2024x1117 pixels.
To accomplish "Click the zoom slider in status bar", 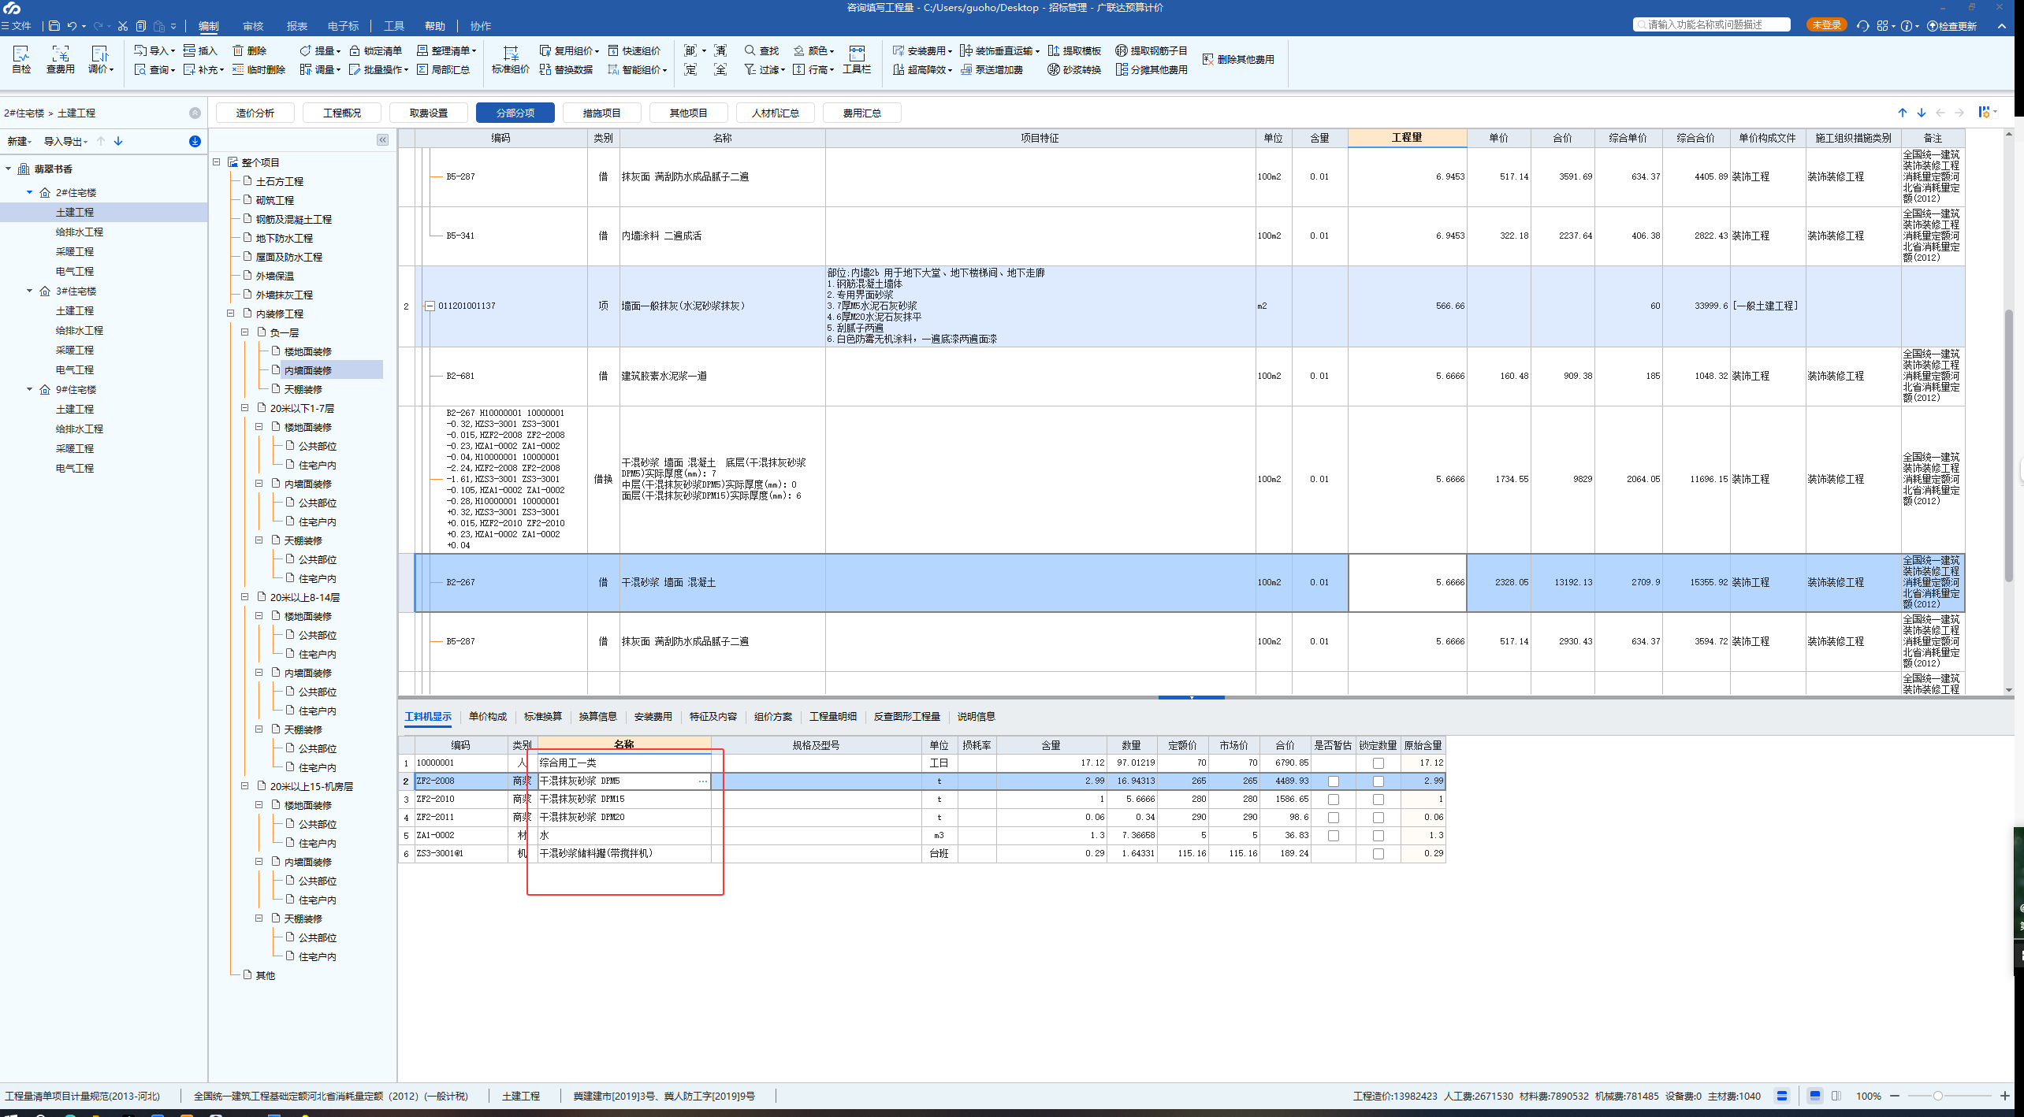I will [1937, 1096].
